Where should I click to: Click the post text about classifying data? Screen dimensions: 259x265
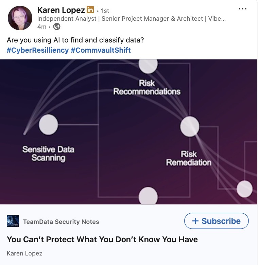coord(75,40)
